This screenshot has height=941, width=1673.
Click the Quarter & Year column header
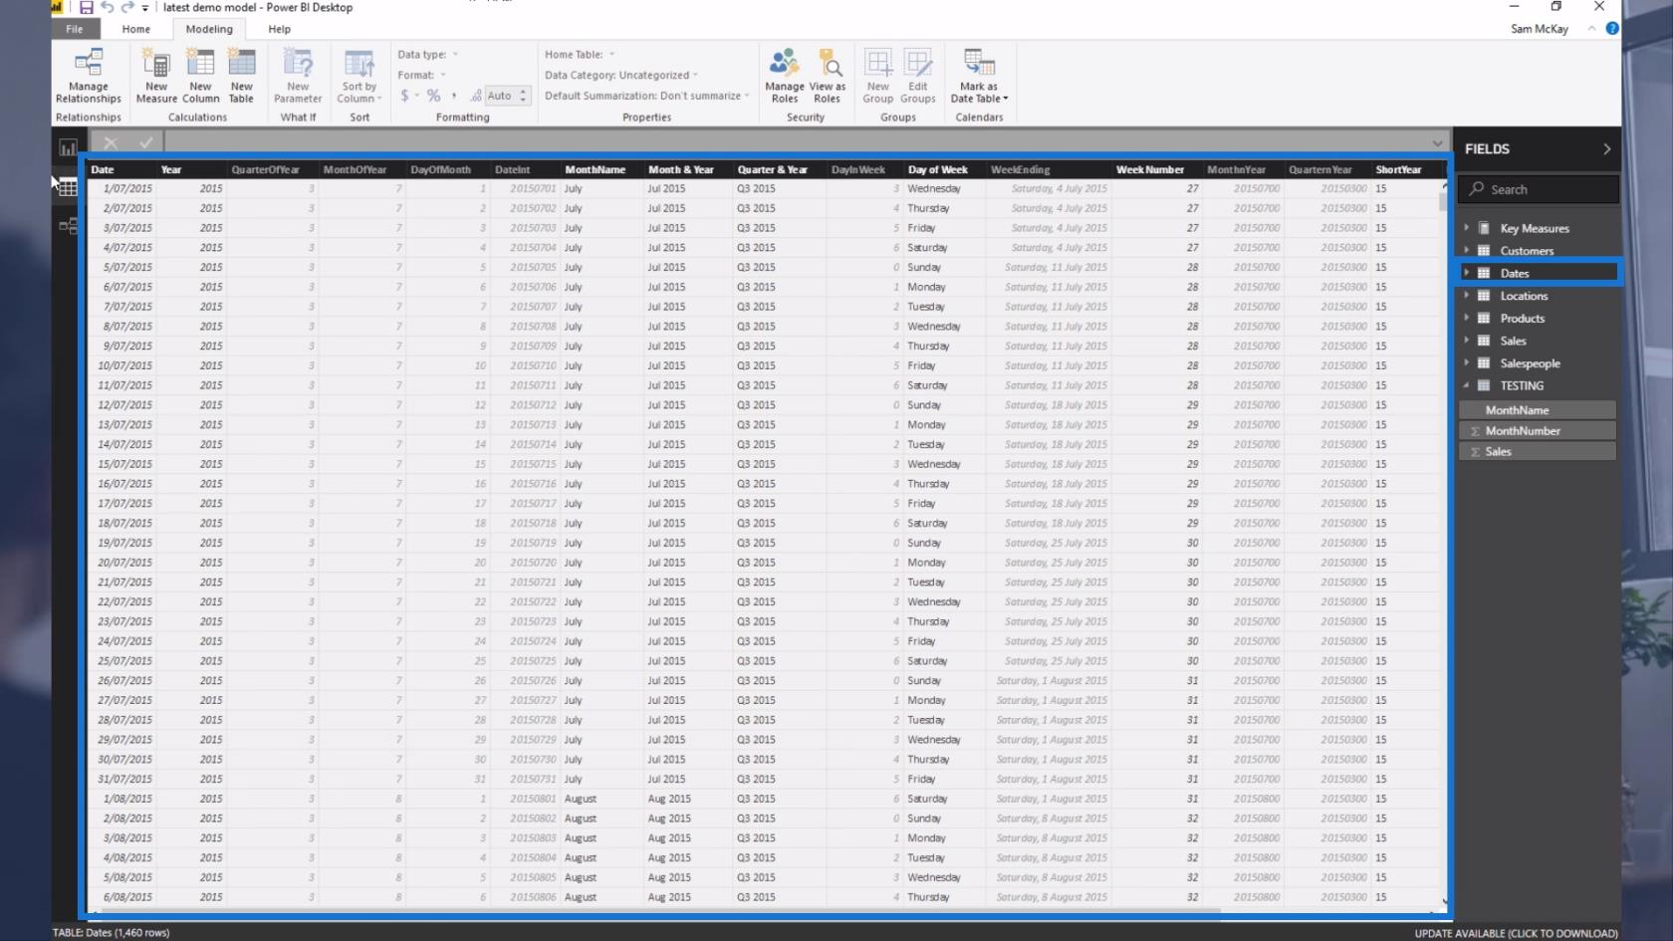779,169
